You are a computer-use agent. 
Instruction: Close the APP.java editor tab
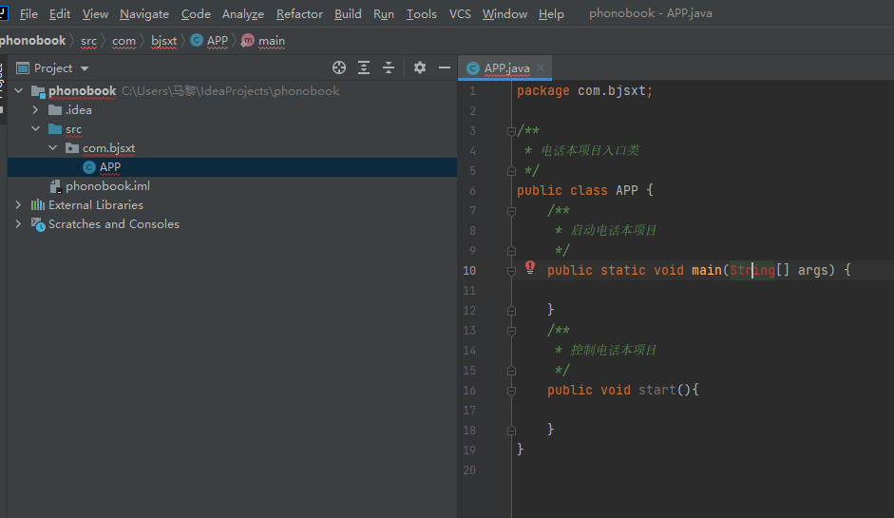click(x=541, y=67)
